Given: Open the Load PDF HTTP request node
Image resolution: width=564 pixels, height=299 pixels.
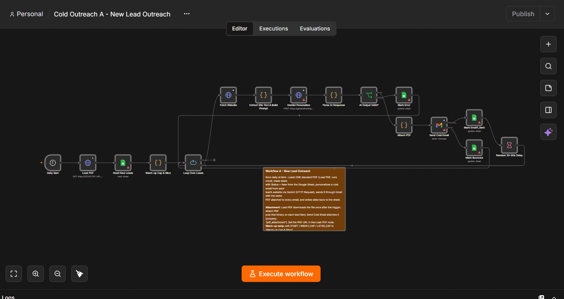Looking at the screenshot, I should pyautogui.click(x=88, y=163).
